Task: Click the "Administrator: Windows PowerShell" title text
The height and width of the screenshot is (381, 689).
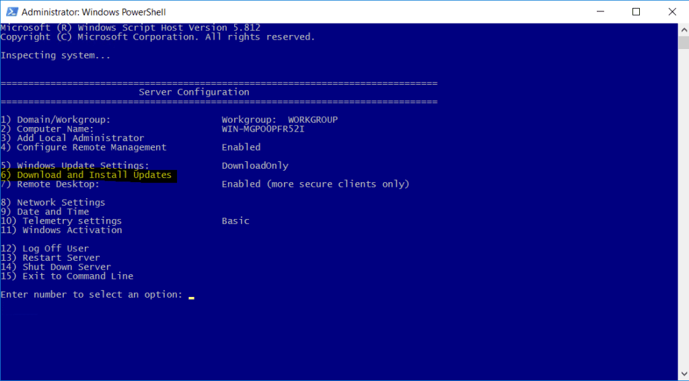Action: coord(94,12)
